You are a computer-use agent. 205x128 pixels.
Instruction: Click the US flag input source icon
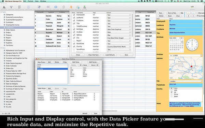(178, 1)
